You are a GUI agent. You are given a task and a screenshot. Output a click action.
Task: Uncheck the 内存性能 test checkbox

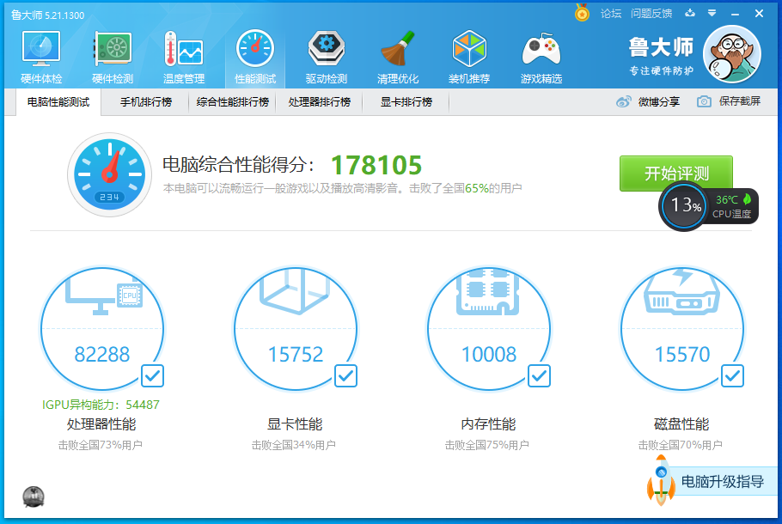[539, 376]
